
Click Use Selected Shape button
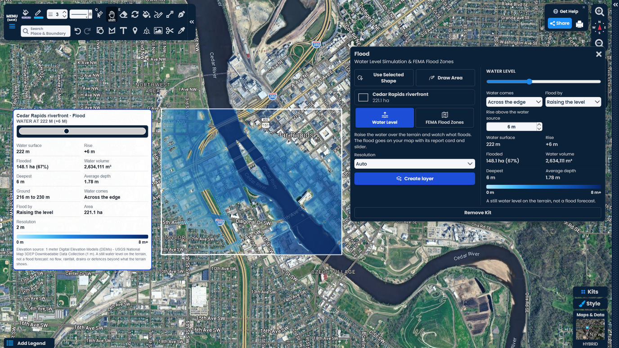click(x=384, y=78)
